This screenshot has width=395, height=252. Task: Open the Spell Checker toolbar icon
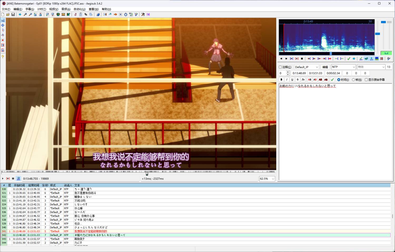pyautogui.click(x=136, y=14)
